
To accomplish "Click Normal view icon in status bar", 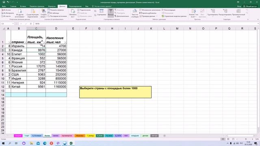I will (223, 139).
